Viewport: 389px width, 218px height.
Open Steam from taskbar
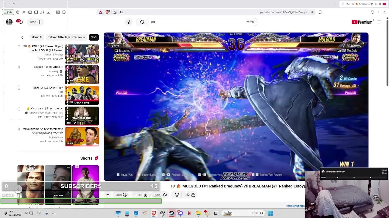171,213
